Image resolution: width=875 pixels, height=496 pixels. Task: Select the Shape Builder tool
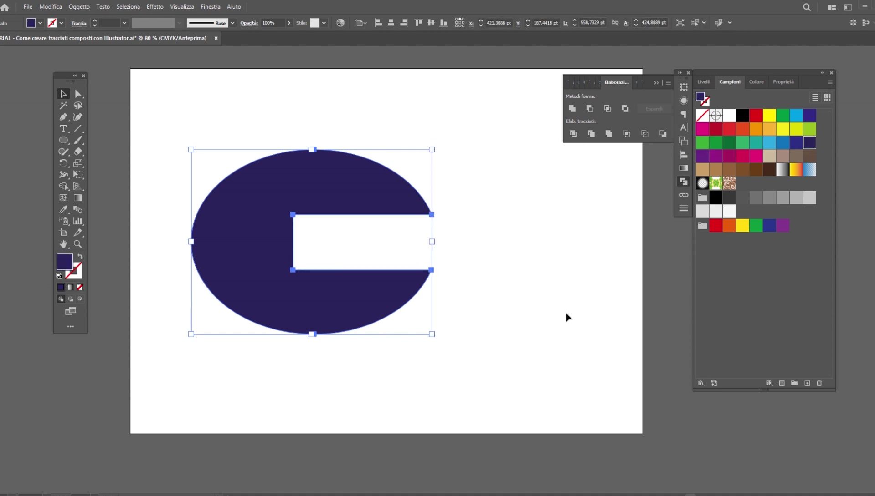(63, 186)
